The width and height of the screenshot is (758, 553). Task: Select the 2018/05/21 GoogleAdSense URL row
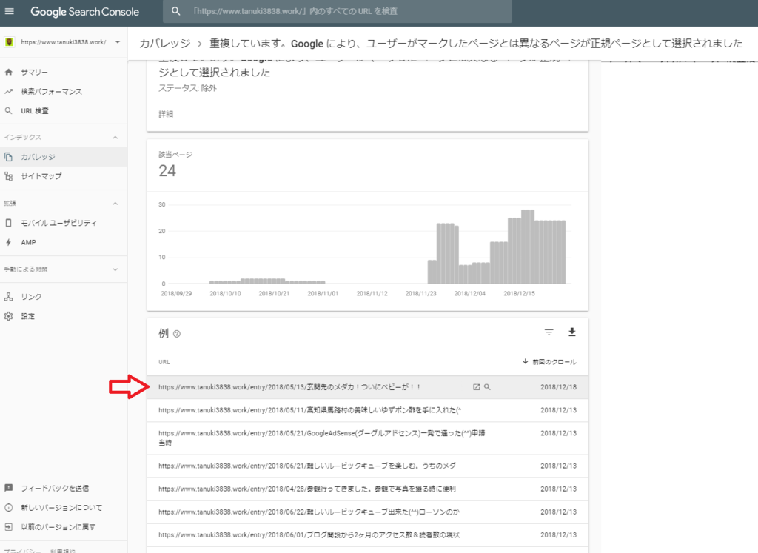[x=367, y=438]
